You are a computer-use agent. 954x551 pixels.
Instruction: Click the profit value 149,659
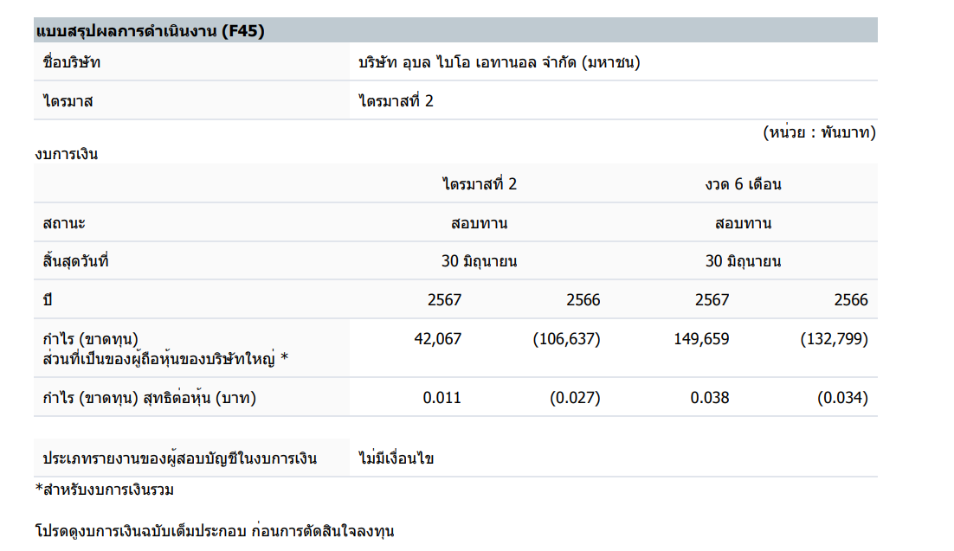pyautogui.click(x=701, y=339)
